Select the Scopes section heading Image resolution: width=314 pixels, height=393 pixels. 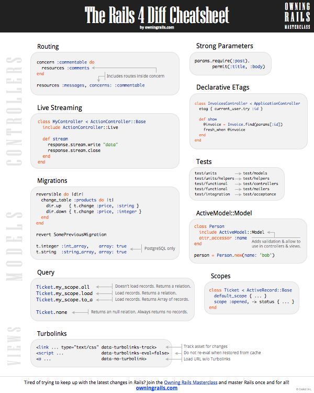point(221,276)
